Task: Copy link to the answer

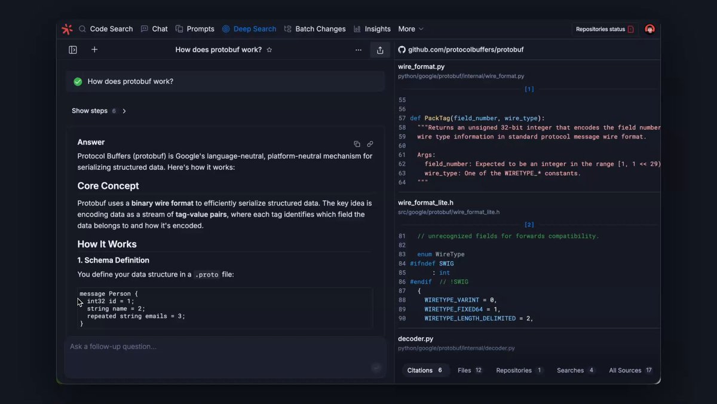Action: click(x=370, y=144)
